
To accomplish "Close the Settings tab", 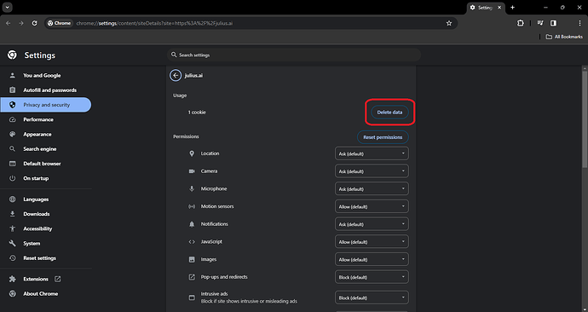I will point(499,8).
